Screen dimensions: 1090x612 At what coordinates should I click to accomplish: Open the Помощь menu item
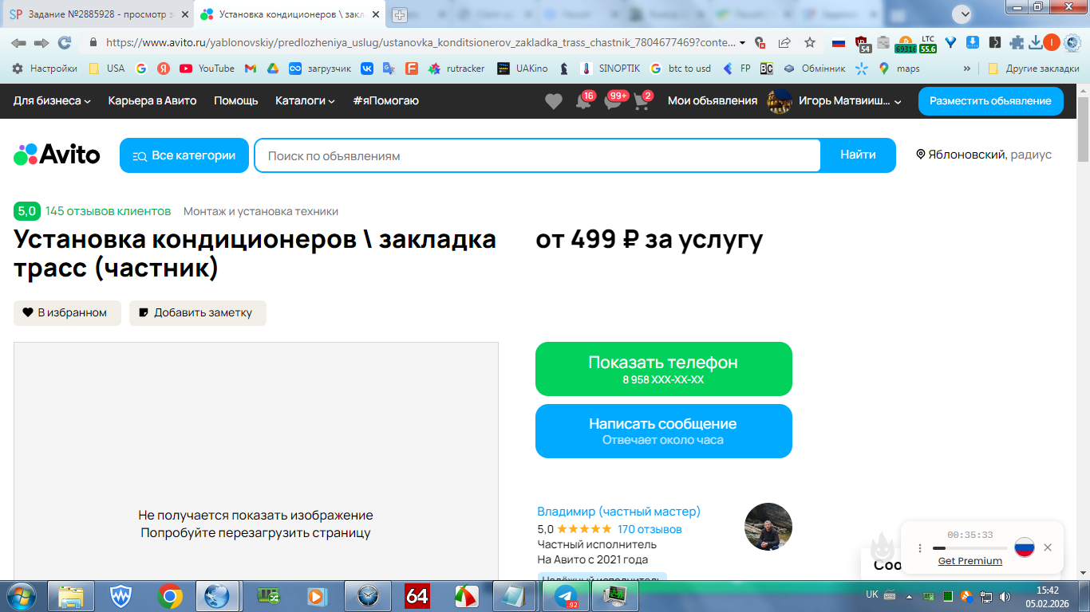tap(235, 100)
